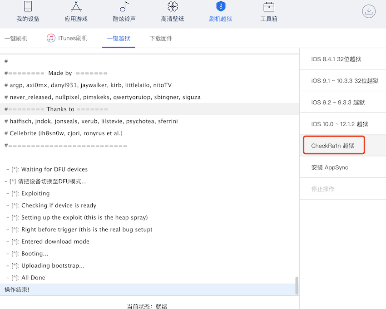Open 应用游戏 app store icon
This screenshot has width=386, height=309.
(76, 6)
